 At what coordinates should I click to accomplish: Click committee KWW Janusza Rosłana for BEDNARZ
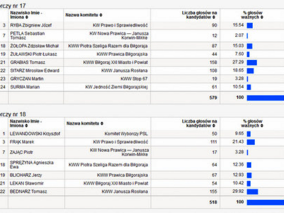(x=125, y=191)
